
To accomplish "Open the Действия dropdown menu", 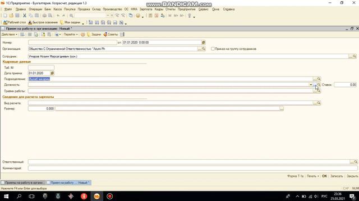I will (x=9, y=35).
